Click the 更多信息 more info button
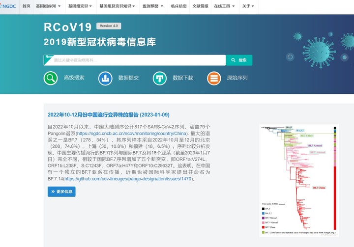Screen dimensions: 354x247 click(x=61, y=192)
